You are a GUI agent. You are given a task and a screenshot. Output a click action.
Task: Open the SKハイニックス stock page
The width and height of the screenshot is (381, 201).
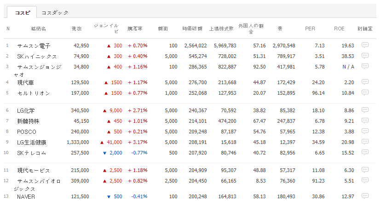37,57
